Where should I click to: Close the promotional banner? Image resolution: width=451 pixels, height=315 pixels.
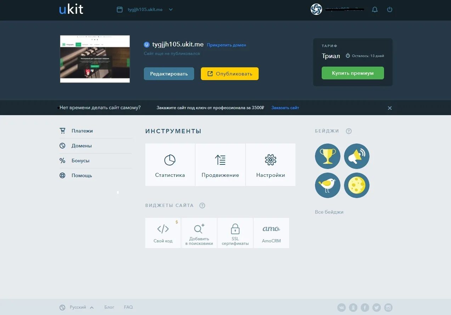pyautogui.click(x=390, y=108)
